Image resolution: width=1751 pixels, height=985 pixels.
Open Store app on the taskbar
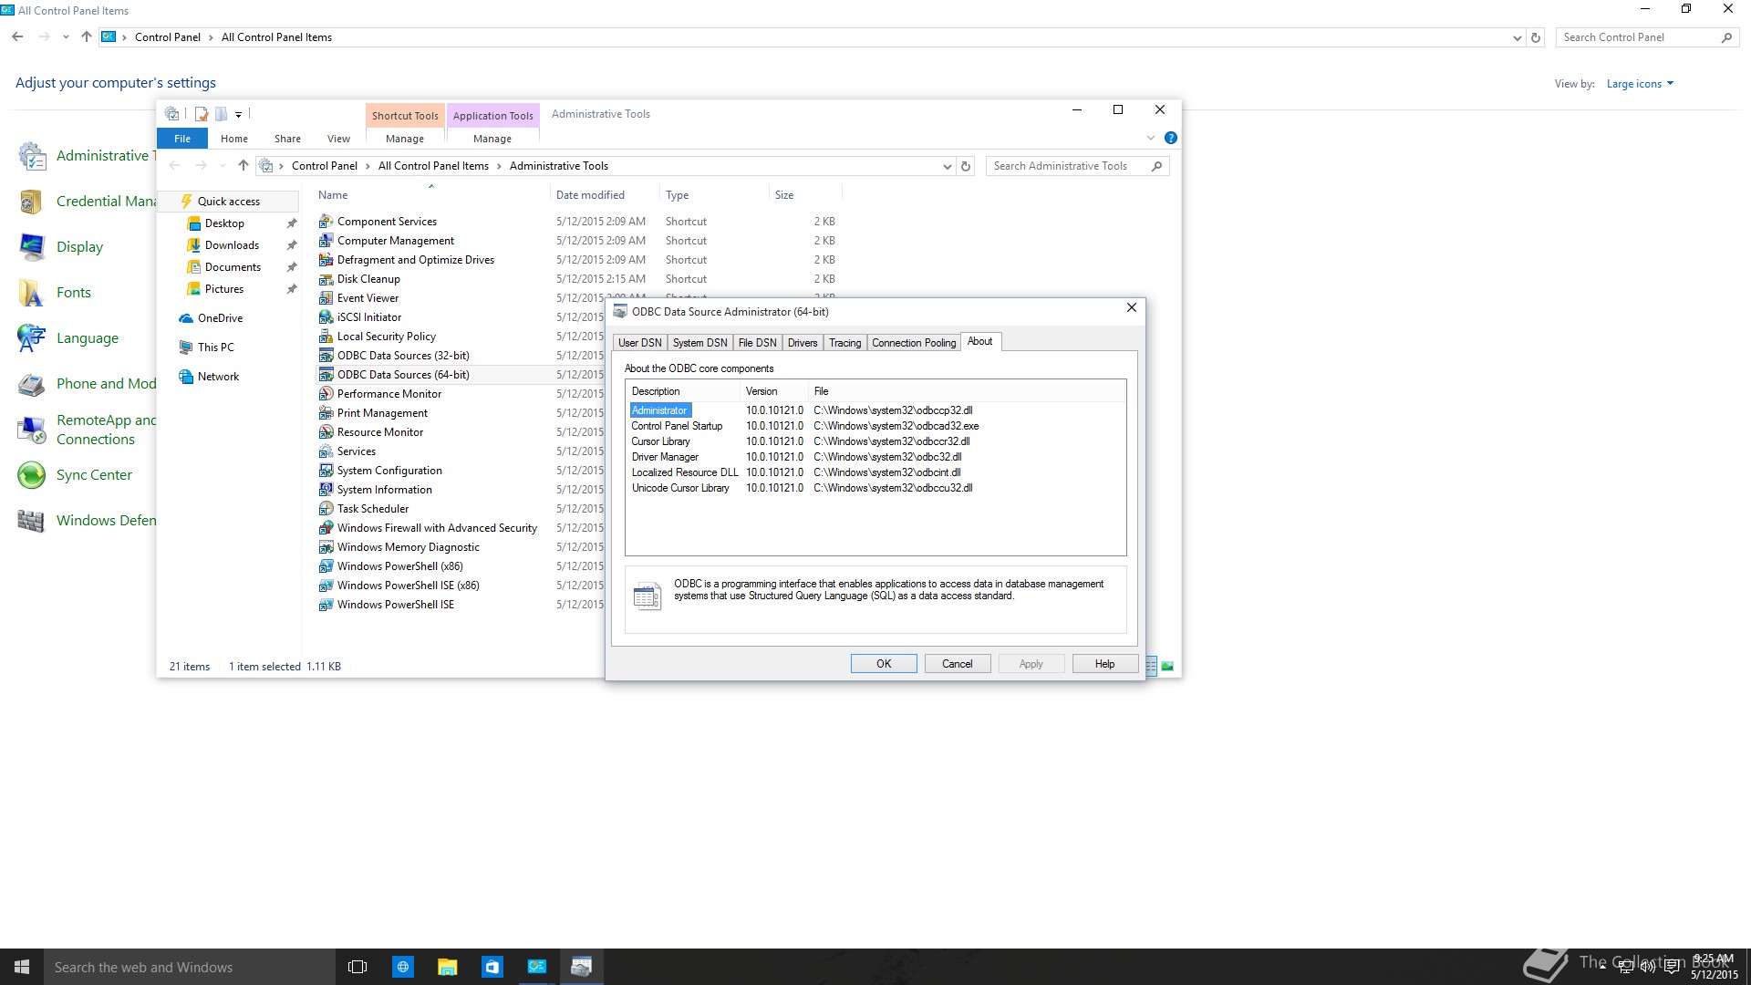[492, 967]
